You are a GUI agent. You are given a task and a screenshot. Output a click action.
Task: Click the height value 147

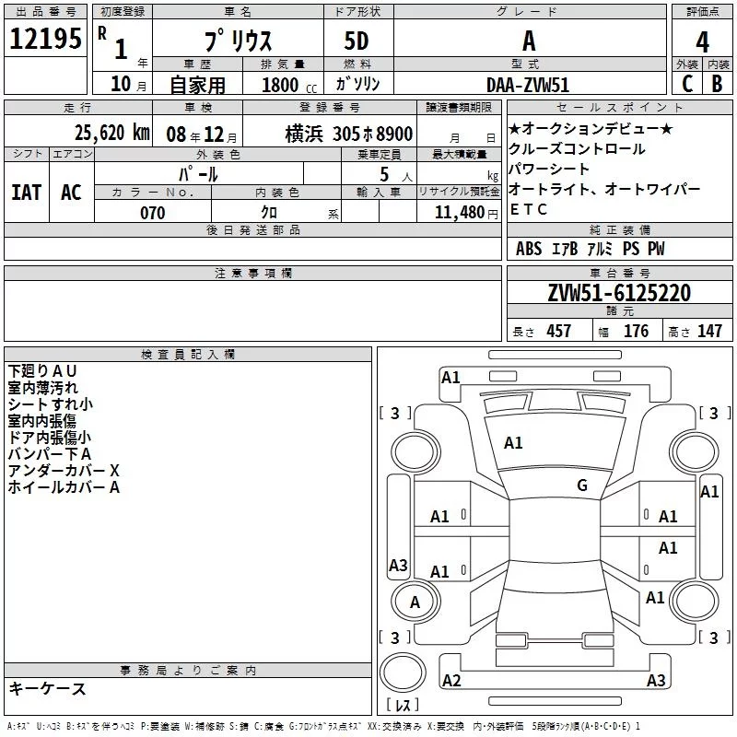coord(709,332)
